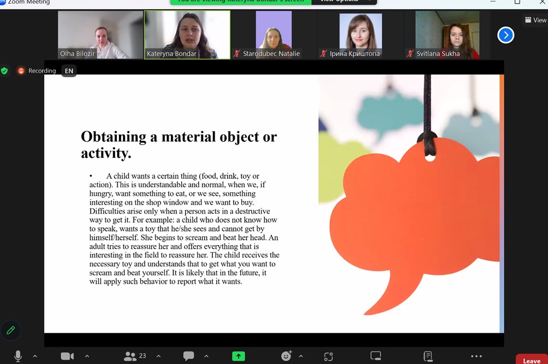Viewport: 548px width, 364px height.
Task: Open the Reactions smiley icon
Action: coord(286,356)
